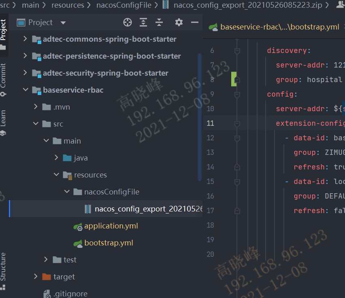Image resolution: width=345 pixels, height=298 pixels.
Task: Select nacos_config_export zip file in tree
Action: pyautogui.click(x=149, y=209)
